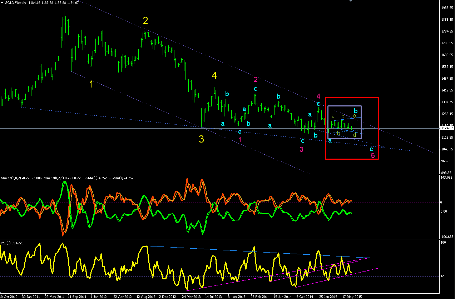Viewport: 455px width, 299px height.
Task: Click the 1115.55 price axis label
Action: [x=446, y=138]
